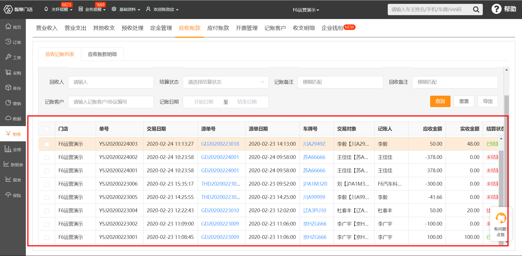Focus the 记账客户 input field

pyautogui.click(x=111, y=102)
